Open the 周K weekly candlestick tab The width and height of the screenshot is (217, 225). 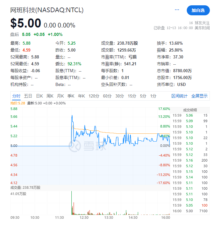pyautogui.click(x=50, y=96)
